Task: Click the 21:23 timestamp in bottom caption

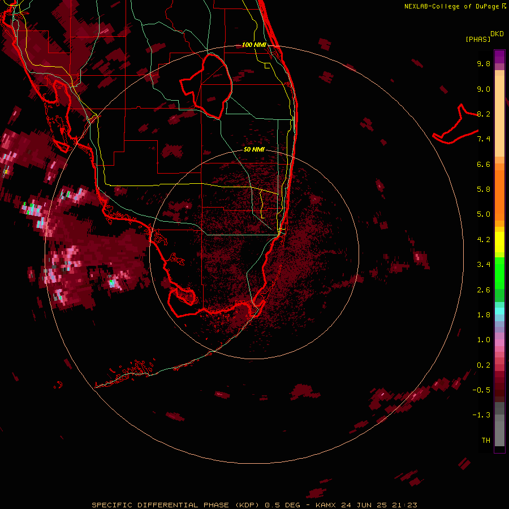Action: point(404,505)
